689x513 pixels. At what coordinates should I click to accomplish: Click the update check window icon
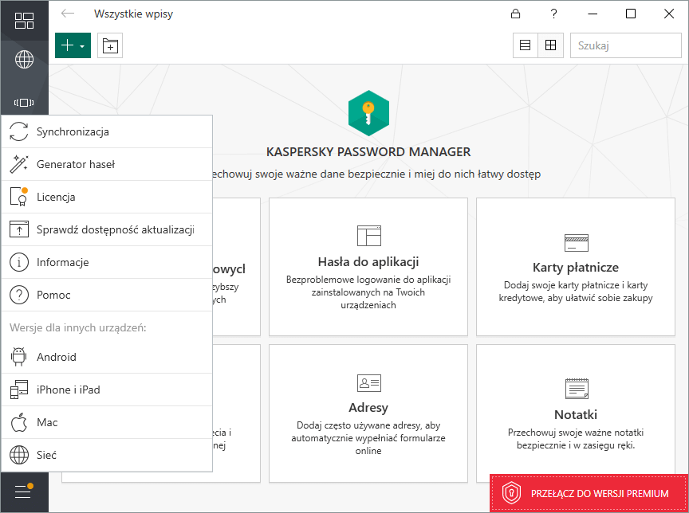tap(19, 229)
